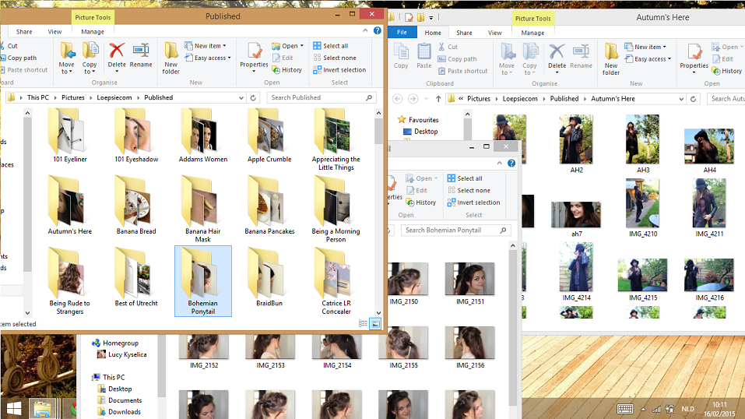Click Documents under This PC
The image size is (745, 419).
click(x=120, y=400)
